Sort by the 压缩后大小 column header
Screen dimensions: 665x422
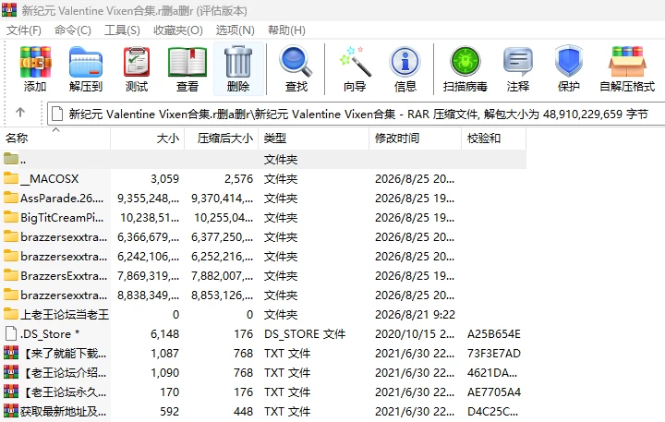[222, 139]
